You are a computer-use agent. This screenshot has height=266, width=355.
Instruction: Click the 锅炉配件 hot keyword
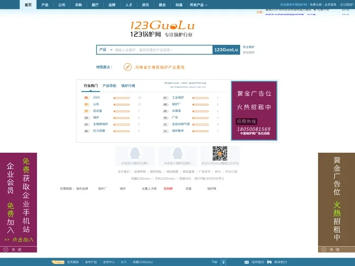[x=178, y=131]
